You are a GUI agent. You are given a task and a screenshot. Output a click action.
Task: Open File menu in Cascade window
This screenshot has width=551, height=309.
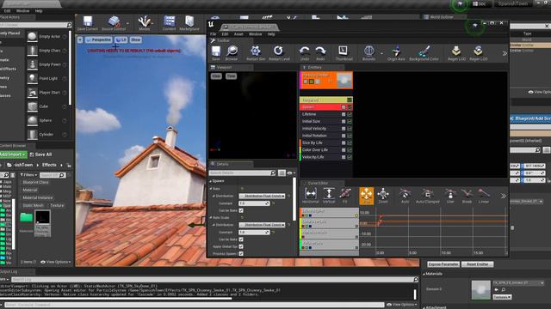[x=213, y=34]
